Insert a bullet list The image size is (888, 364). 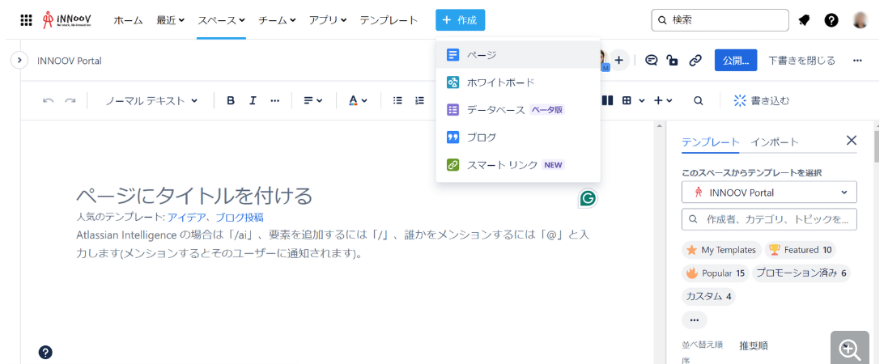click(397, 100)
